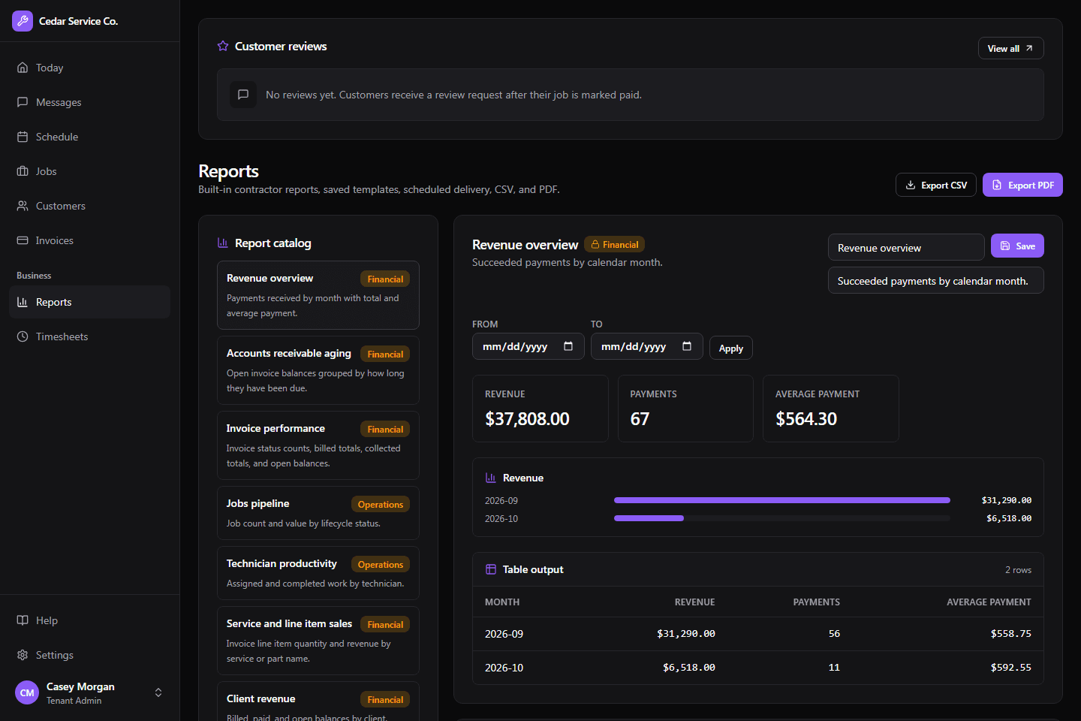Click the $558.75 average payment cell
Viewport: 1081px width, 721px height.
pyautogui.click(x=1010, y=634)
